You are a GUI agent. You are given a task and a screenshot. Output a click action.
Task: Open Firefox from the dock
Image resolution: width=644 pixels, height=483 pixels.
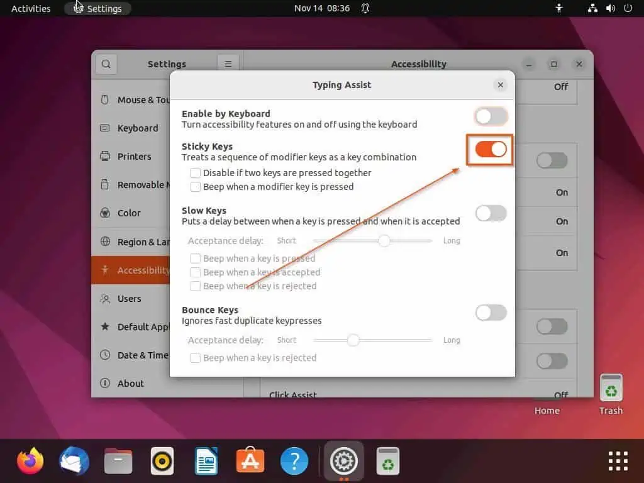(x=30, y=462)
